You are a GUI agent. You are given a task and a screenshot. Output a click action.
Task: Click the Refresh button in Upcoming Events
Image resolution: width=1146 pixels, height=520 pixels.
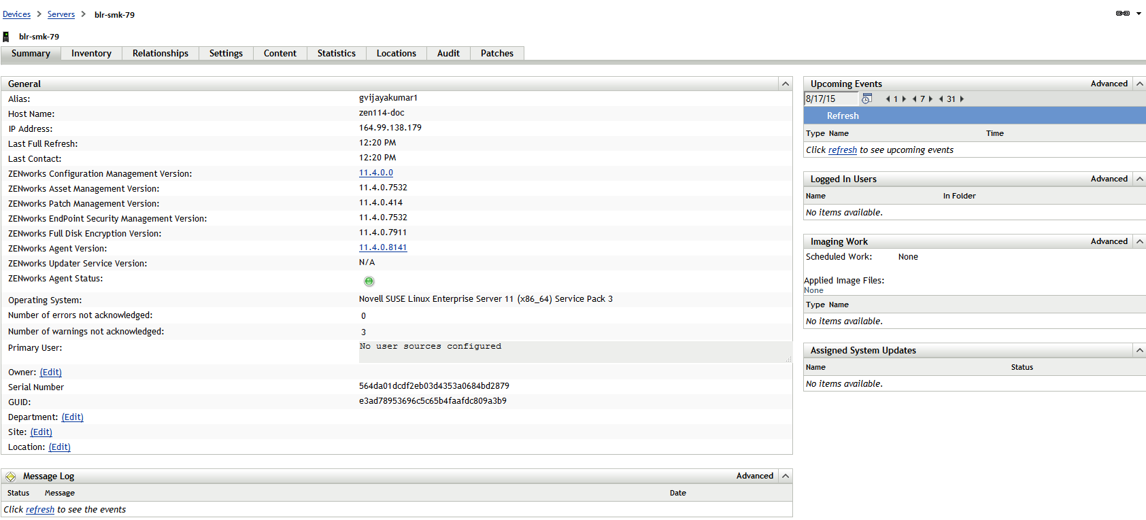pyautogui.click(x=843, y=116)
